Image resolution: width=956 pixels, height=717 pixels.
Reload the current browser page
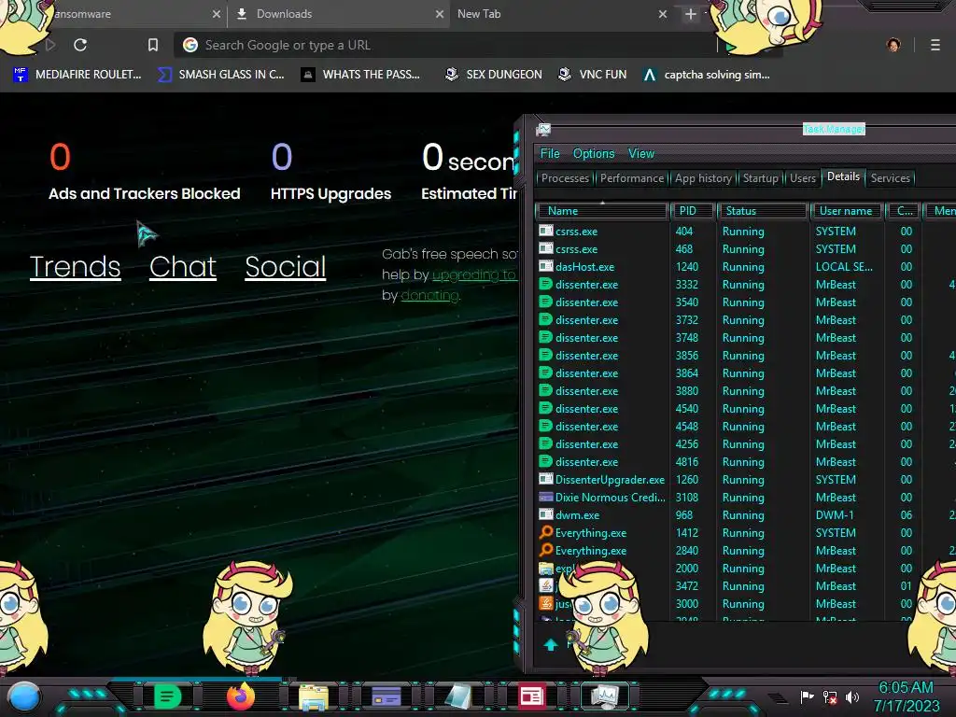tap(80, 45)
